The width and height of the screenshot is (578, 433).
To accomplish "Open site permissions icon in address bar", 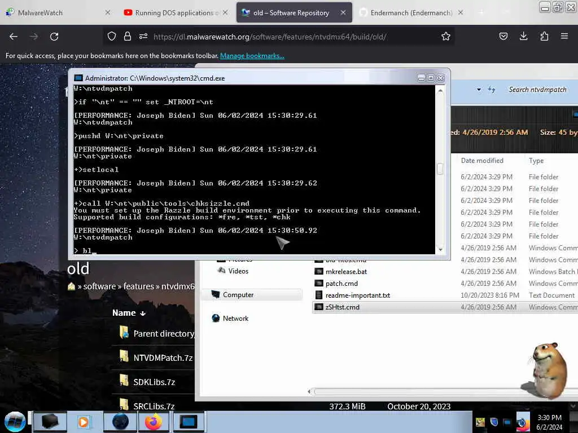I will (x=143, y=36).
